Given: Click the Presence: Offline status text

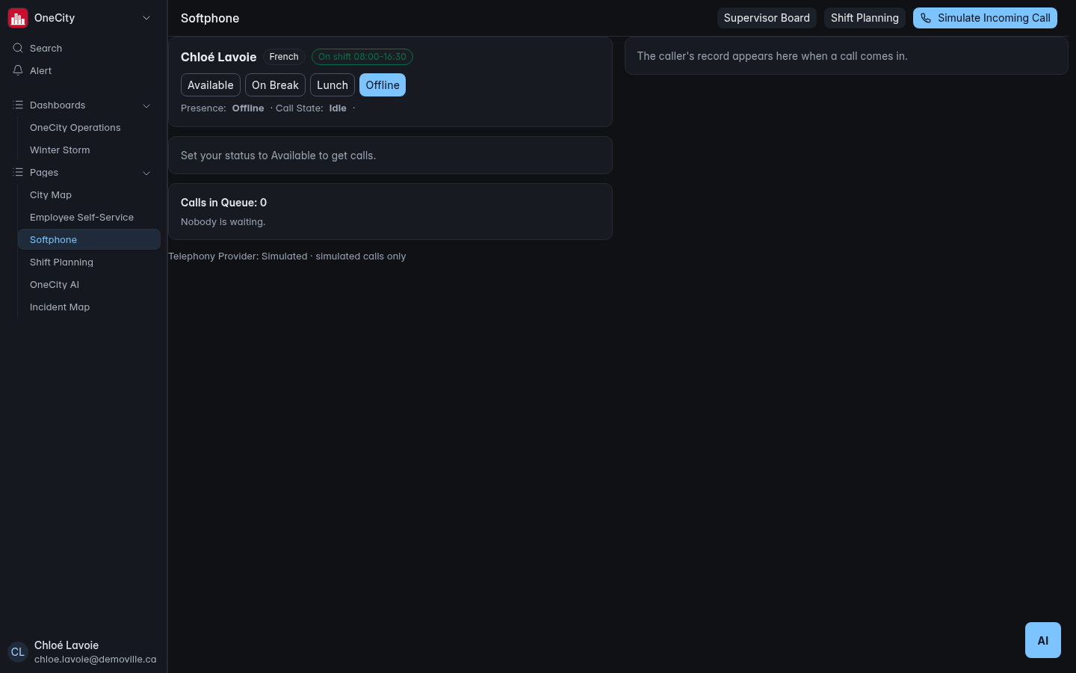Looking at the screenshot, I should 222,108.
